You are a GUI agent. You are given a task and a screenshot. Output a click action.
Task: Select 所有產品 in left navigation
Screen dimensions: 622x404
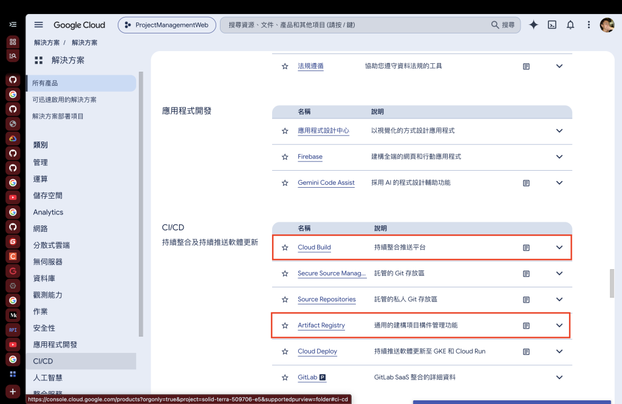81,83
